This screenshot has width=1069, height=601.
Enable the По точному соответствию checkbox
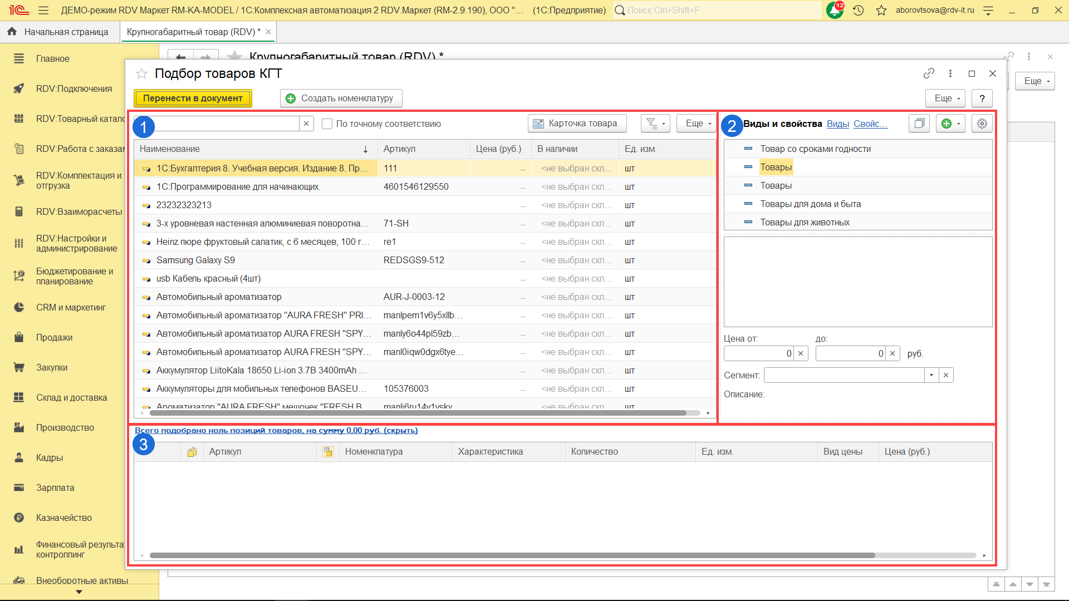pyautogui.click(x=327, y=124)
